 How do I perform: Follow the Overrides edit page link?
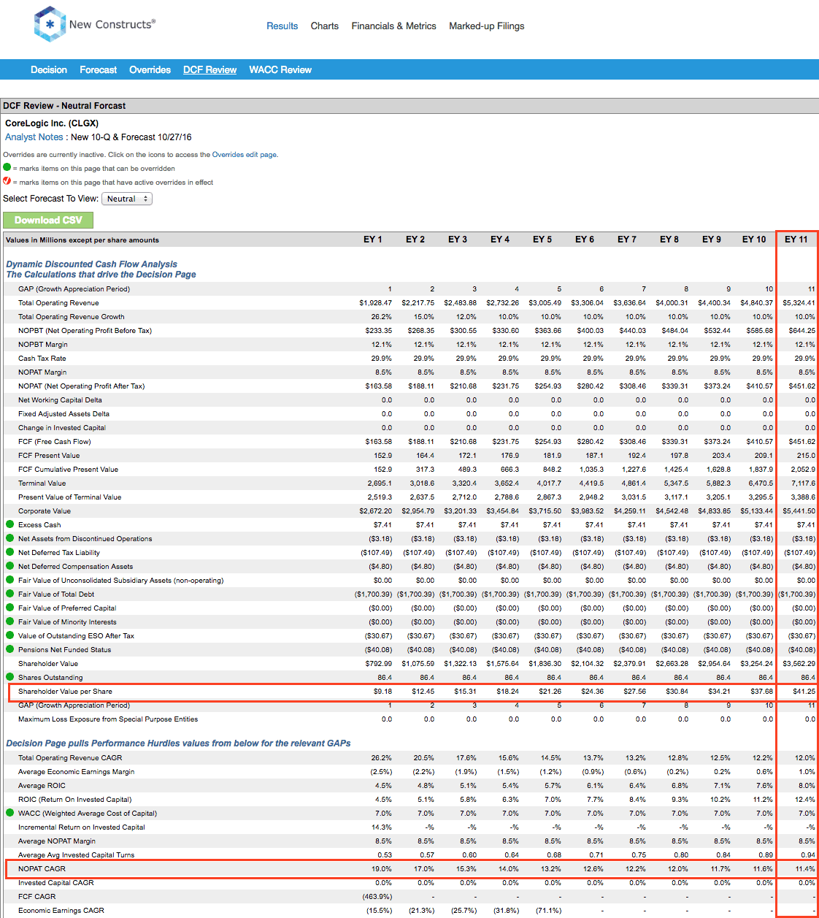244,155
